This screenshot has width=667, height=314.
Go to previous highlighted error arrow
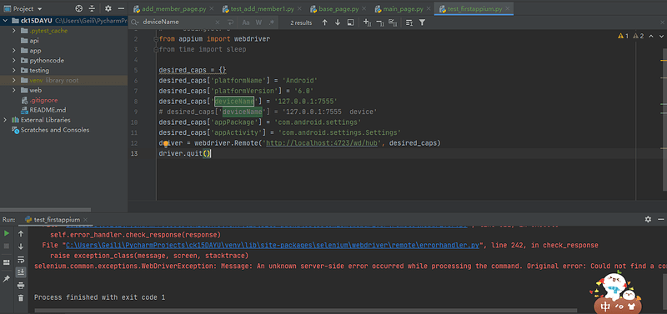[651, 36]
